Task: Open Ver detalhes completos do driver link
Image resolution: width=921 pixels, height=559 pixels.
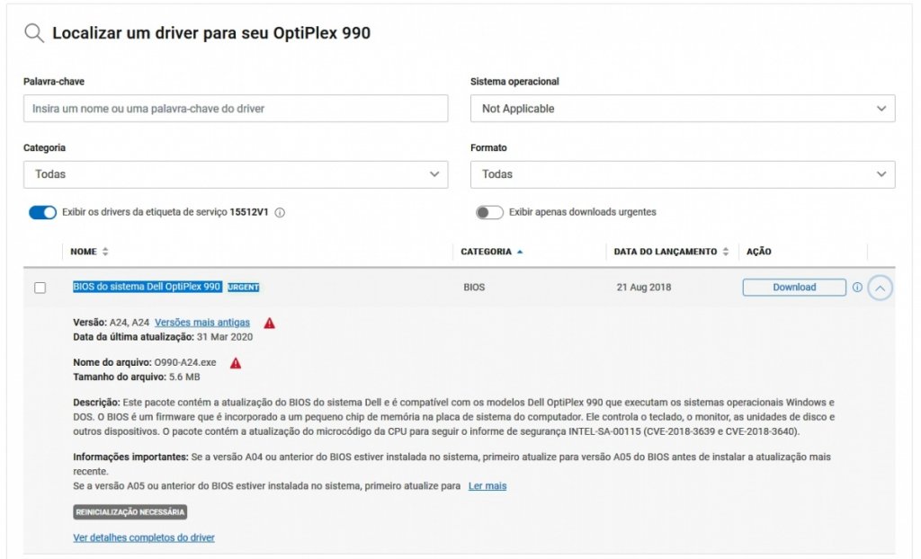Action: coord(144,537)
